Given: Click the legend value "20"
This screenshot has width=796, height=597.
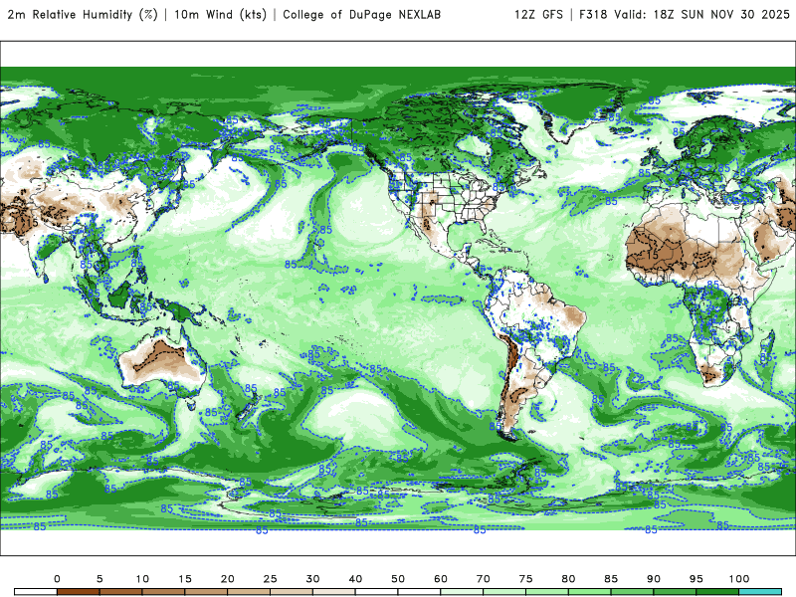Looking at the screenshot, I should coord(228,579).
